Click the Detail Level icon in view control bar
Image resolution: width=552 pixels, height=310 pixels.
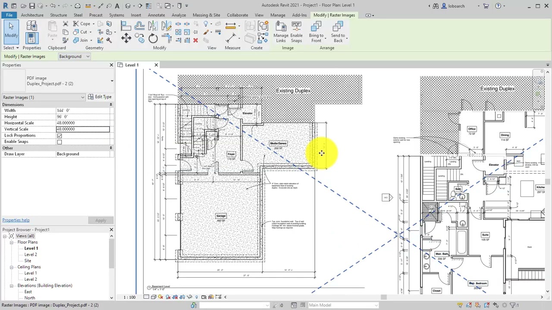(146, 297)
